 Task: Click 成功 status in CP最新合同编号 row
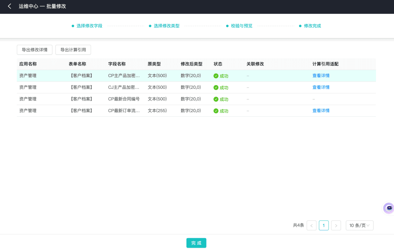[x=224, y=99]
